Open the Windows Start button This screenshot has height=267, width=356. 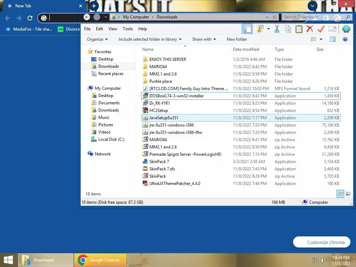click(x=8, y=260)
